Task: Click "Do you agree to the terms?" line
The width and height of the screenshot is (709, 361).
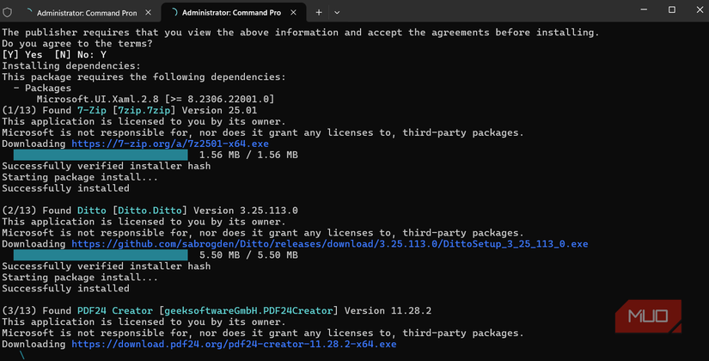Action: point(77,44)
